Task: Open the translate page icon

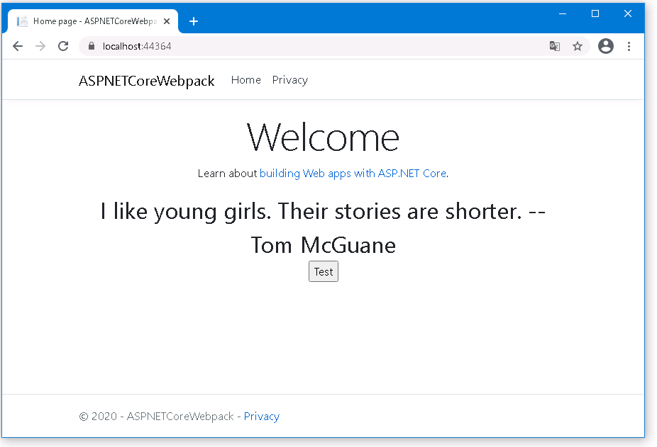Action: click(x=555, y=46)
